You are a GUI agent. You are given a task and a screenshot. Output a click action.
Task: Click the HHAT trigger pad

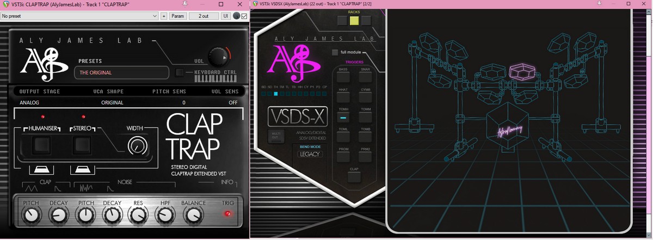click(x=343, y=98)
